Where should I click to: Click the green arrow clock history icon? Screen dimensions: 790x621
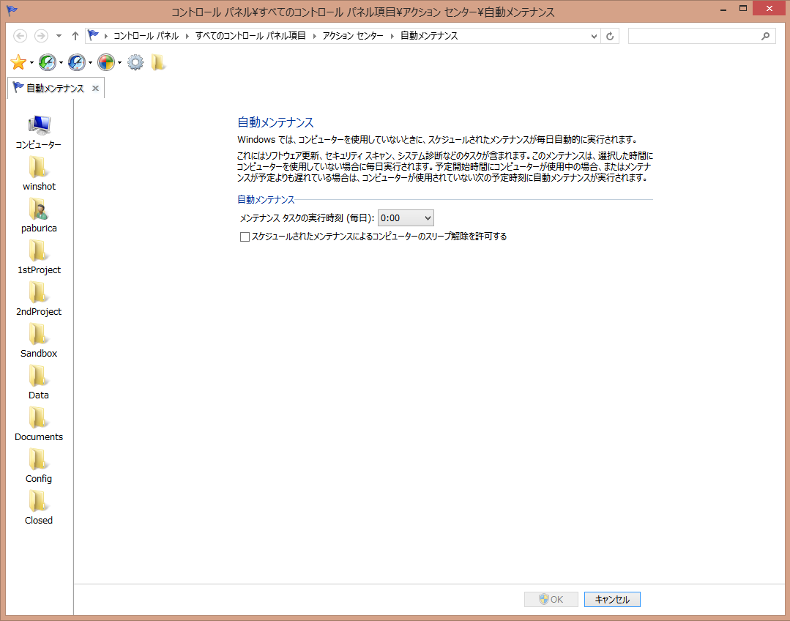click(48, 63)
